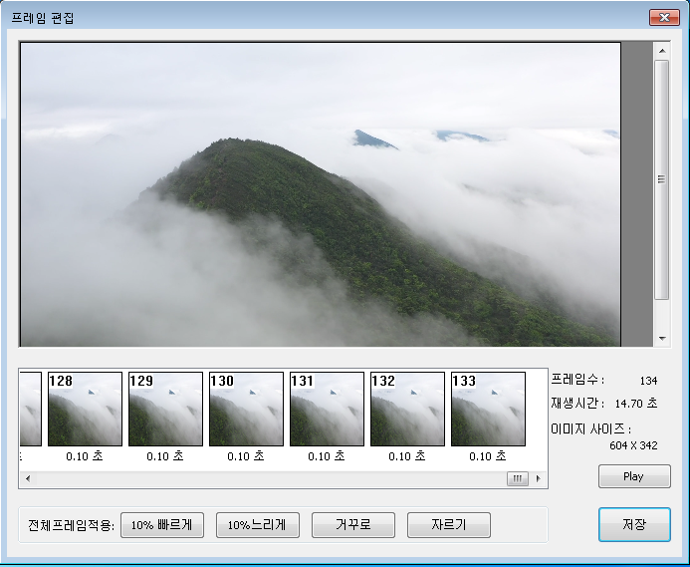Click the 저장 save button

tap(634, 524)
